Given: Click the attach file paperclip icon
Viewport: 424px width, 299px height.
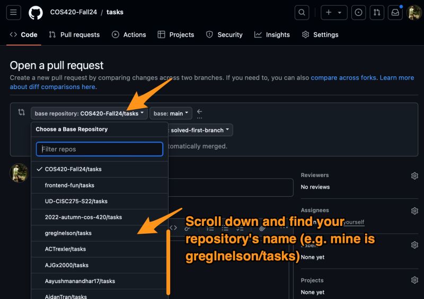Looking at the screenshot, I should 262,228.
